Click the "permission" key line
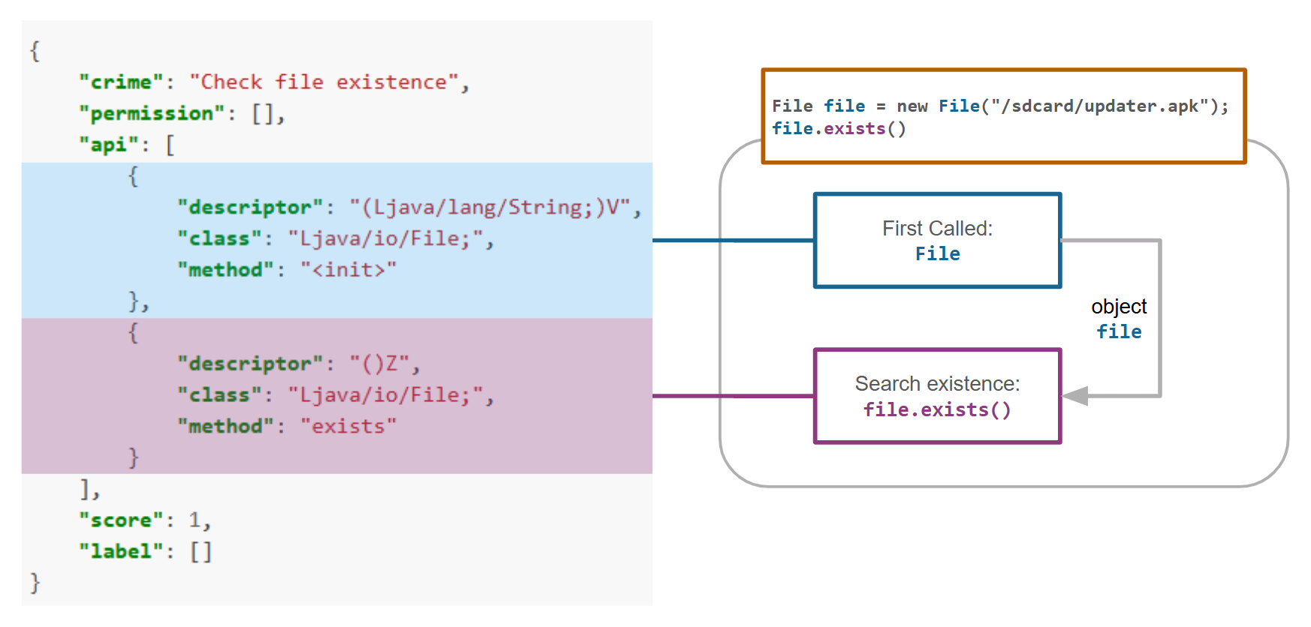 tap(182, 113)
